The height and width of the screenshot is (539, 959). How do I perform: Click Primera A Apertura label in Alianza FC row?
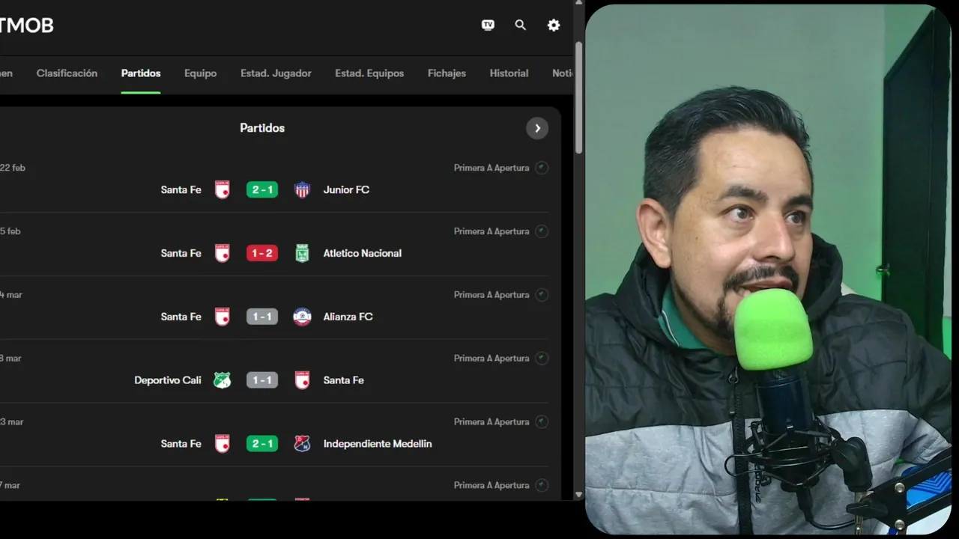tap(491, 296)
